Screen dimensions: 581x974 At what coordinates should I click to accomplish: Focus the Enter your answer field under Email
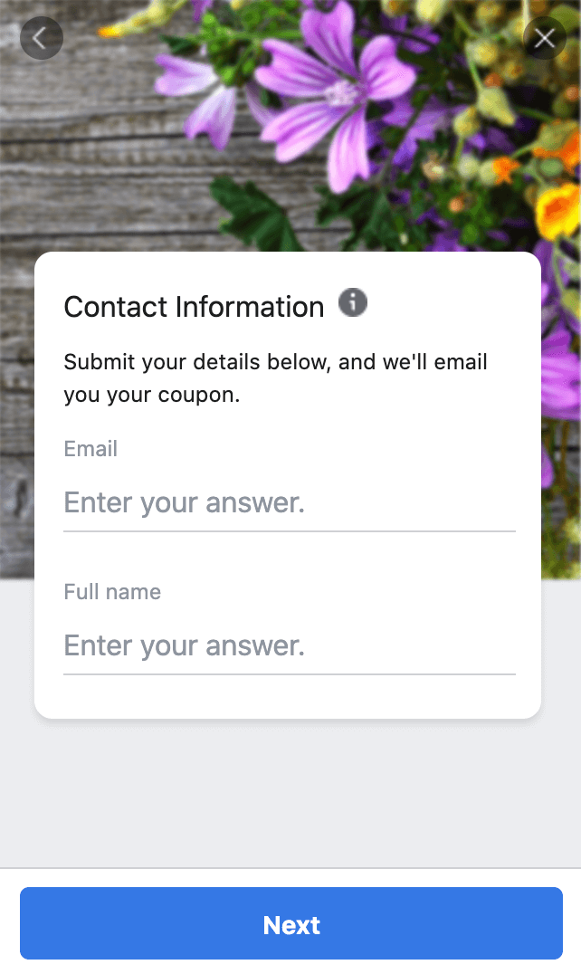pos(290,503)
